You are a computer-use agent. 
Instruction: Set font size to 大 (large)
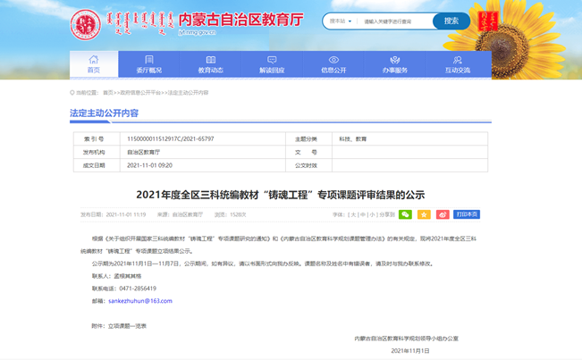[354, 214]
